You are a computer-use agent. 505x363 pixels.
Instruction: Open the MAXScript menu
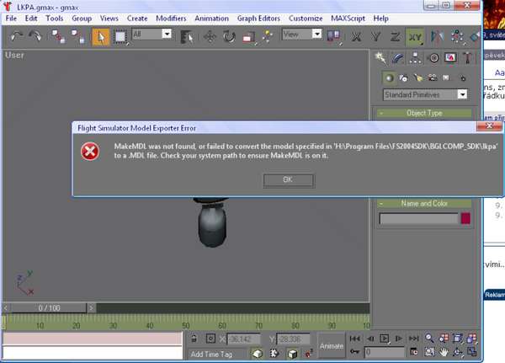click(346, 18)
